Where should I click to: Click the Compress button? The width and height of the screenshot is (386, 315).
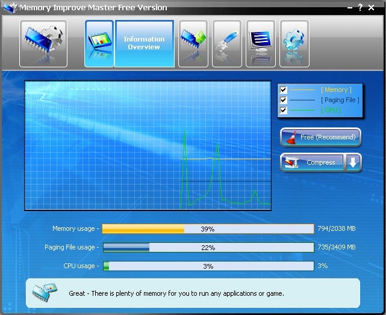point(312,162)
